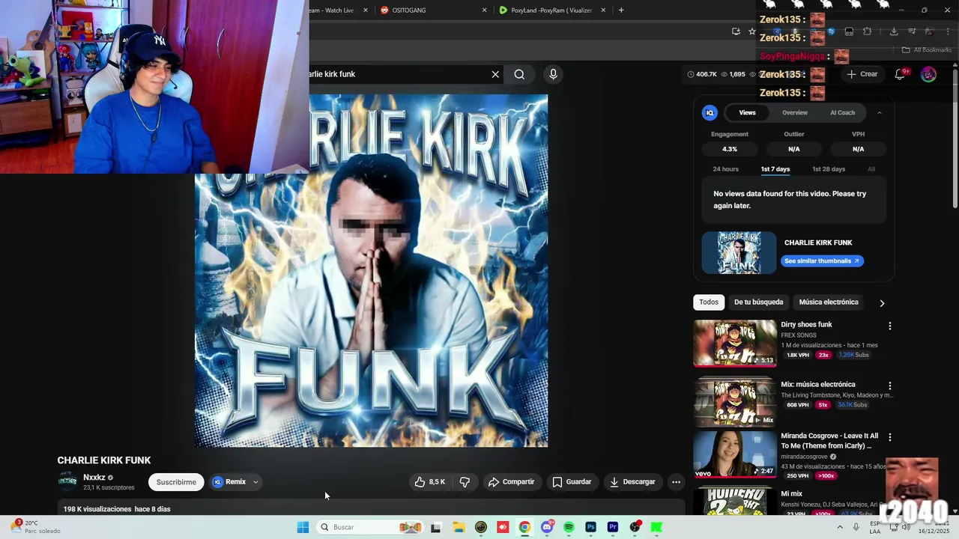Select the All time range
Screen dimensions: 959x539
pos(871,169)
